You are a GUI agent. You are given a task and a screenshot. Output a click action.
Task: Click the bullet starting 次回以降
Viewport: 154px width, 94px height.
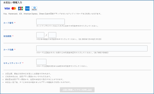point(28,74)
